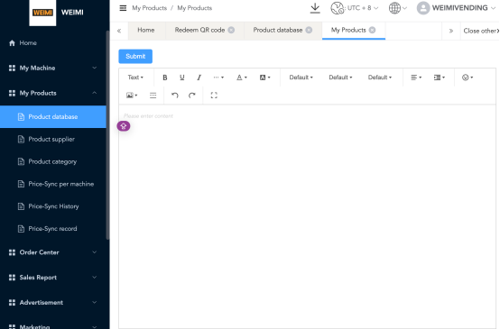Apply italic formatting
The image size is (500, 329).
(199, 78)
